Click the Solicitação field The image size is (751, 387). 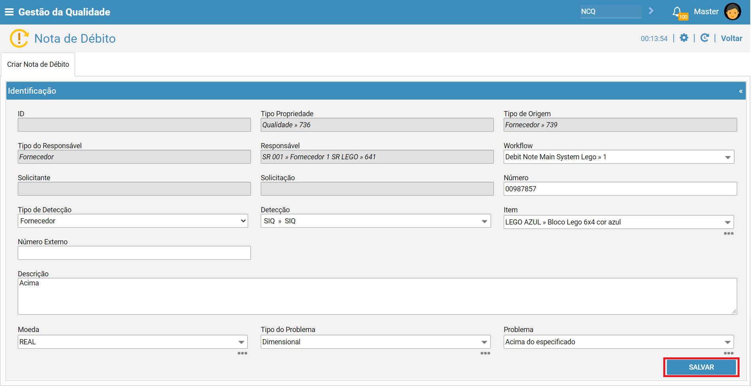pos(377,189)
